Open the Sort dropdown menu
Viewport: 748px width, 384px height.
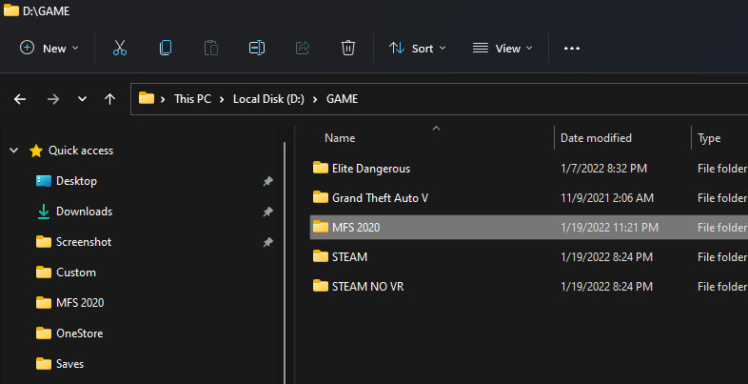(417, 48)
